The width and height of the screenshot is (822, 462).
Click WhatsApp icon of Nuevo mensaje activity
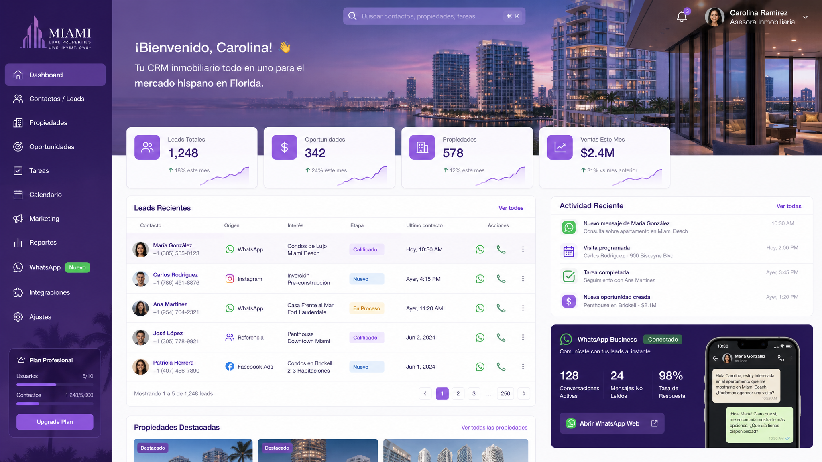pyautogui.click(x=569, y=227)
